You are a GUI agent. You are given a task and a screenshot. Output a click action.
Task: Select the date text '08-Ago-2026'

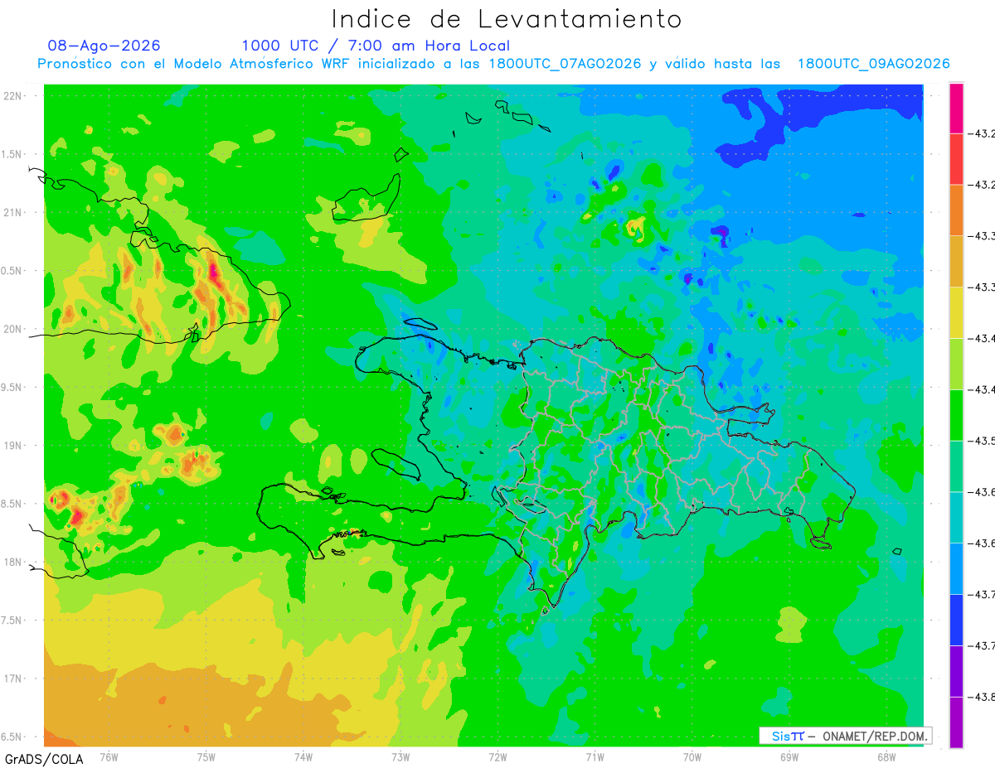[104, 46]
